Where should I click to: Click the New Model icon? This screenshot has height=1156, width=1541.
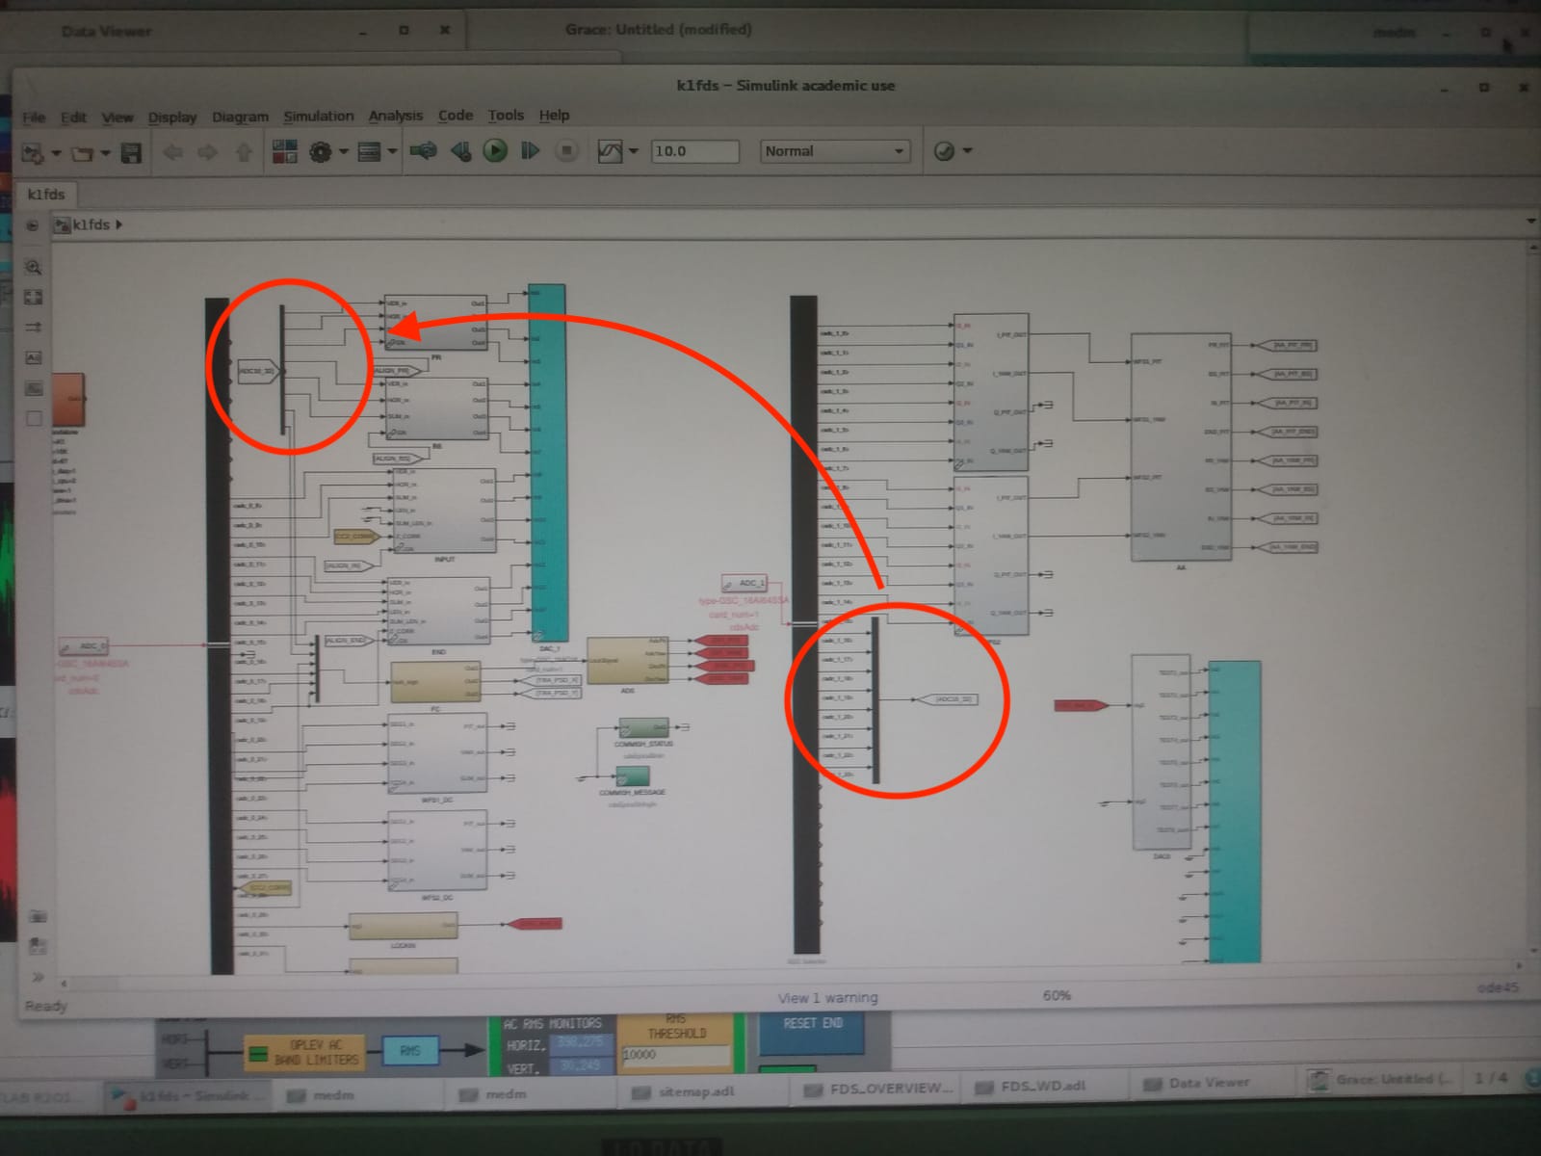click(33, 152)
